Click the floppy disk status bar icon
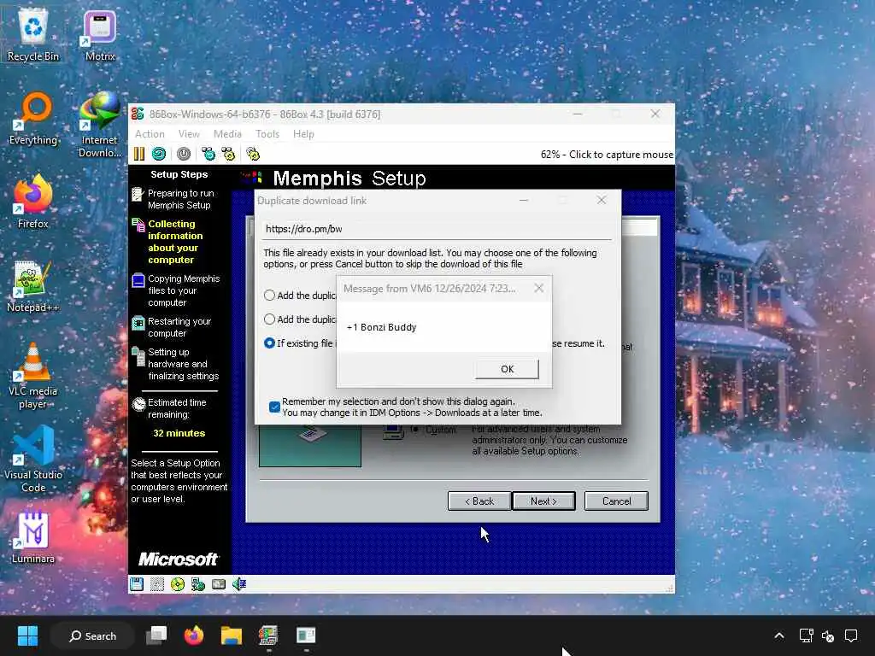Screen dimensions: 875x656 point(137,584)
